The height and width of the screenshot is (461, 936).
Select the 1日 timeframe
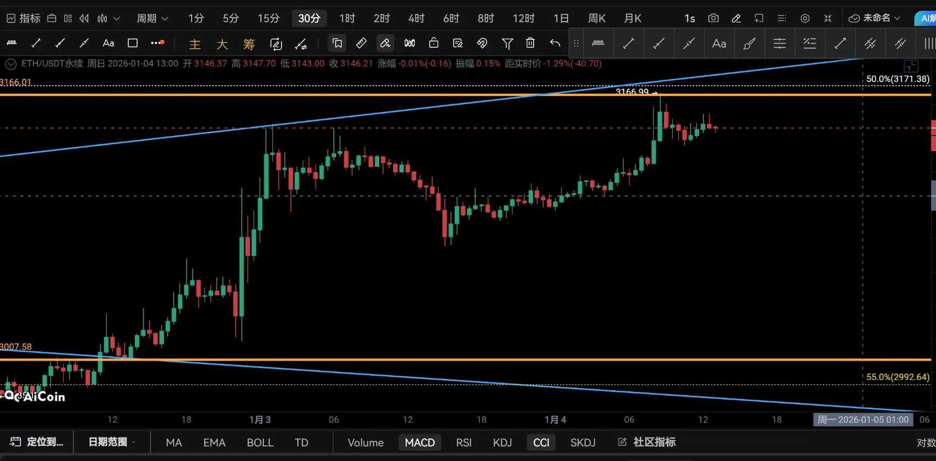561,18
